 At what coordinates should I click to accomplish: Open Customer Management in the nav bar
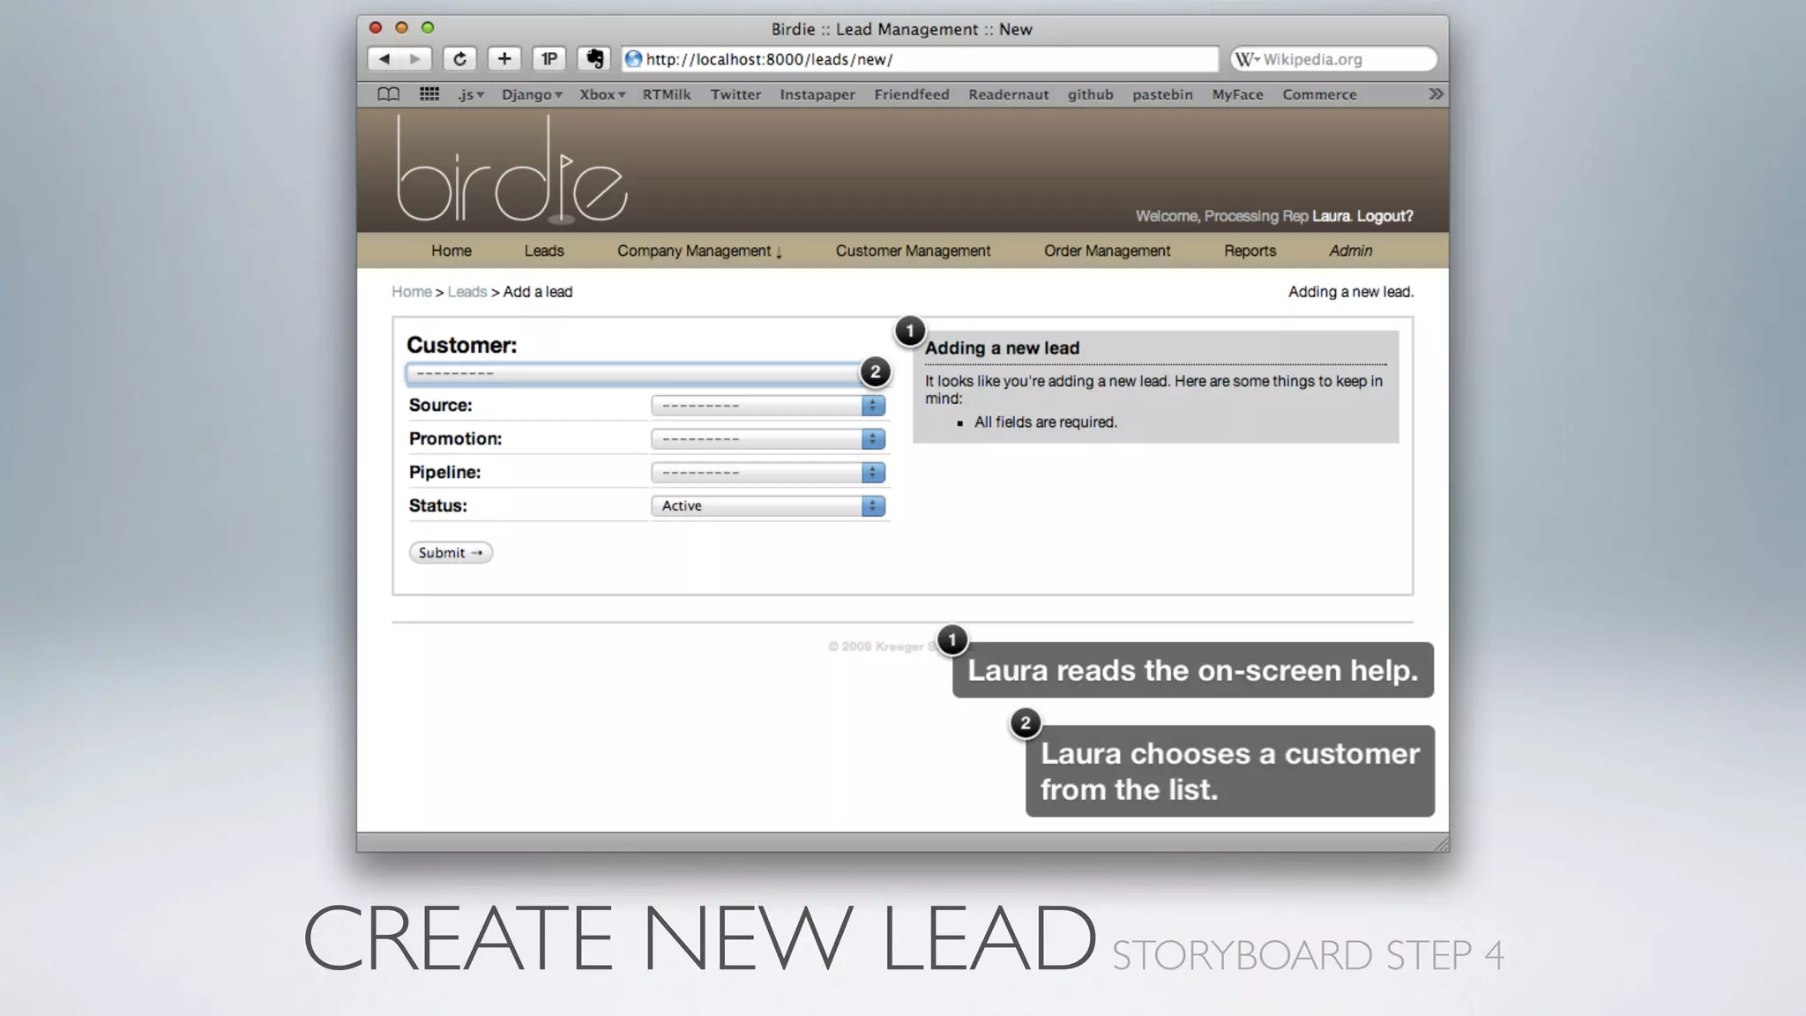[913, 251]
